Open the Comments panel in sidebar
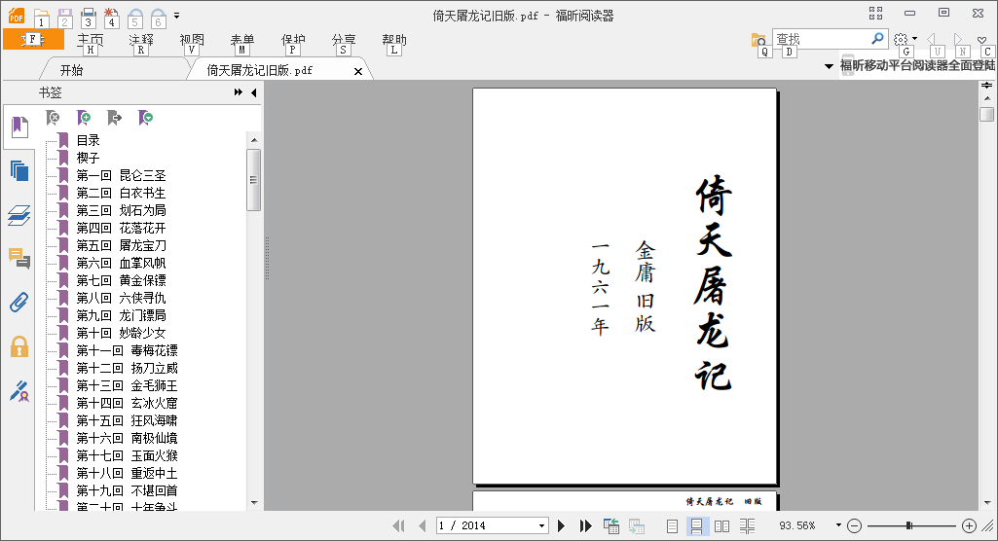The height and width of the screenshot is (541, 998). (x=19, y=259)
